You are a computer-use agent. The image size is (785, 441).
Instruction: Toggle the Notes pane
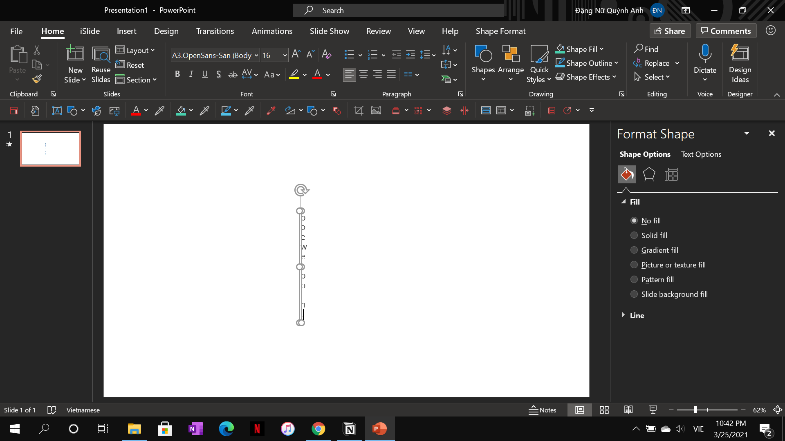[x=542, y=410]
